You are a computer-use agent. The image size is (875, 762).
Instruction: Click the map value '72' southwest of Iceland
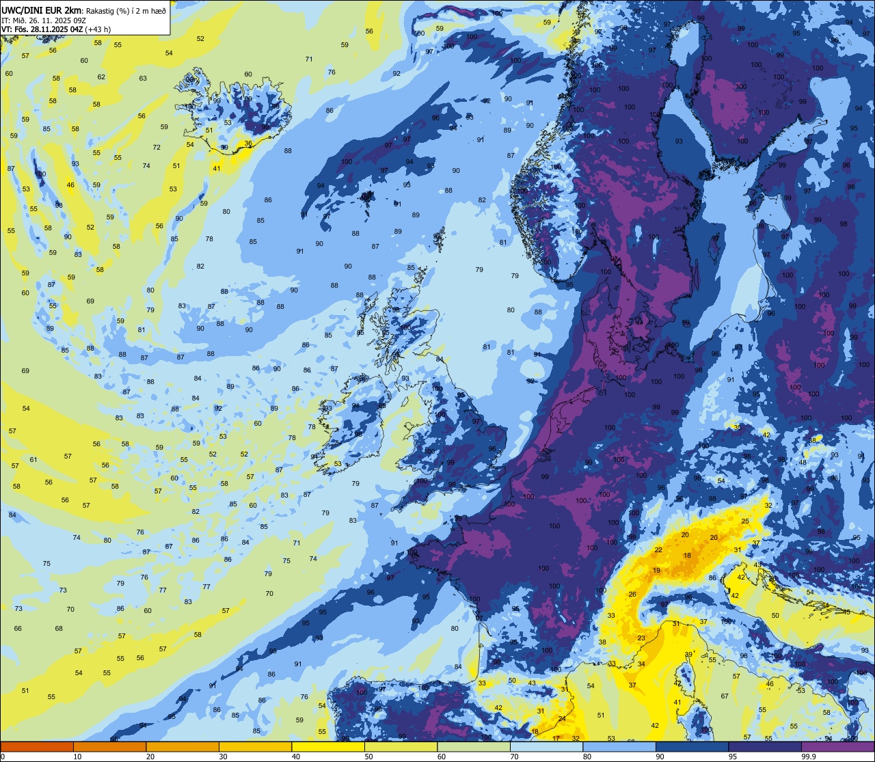pos(157,148)
